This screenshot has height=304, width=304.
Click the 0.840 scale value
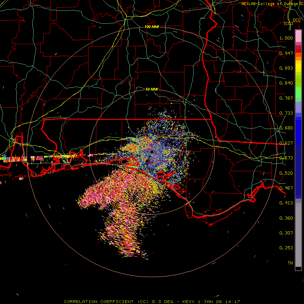tap(286, 83)
